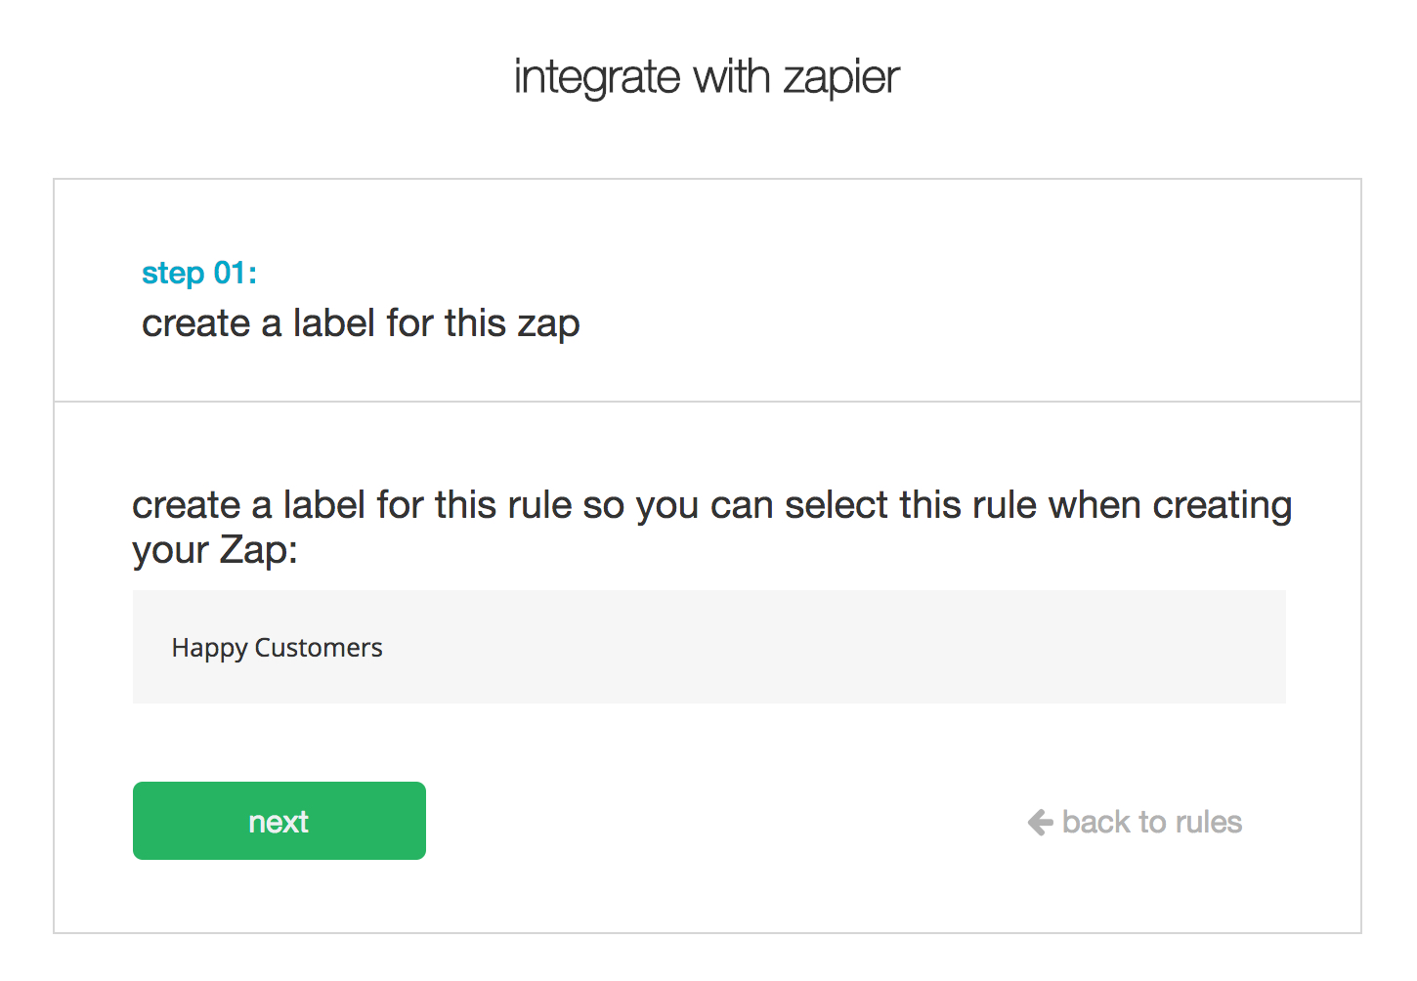This screenshot has height=981, width=1417.
Task: Click the word Zap: in the instruction text
Action: (x=258, y=550)
